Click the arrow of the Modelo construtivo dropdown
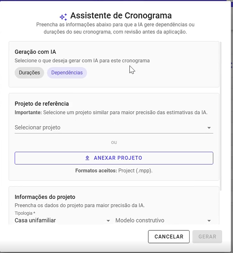The image size is (233, 253). 209,221
